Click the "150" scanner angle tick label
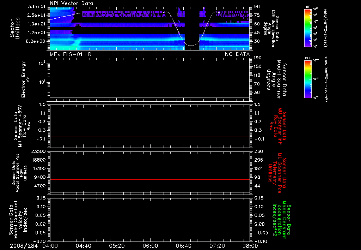361x250 pixels. (x=258, y=67)
